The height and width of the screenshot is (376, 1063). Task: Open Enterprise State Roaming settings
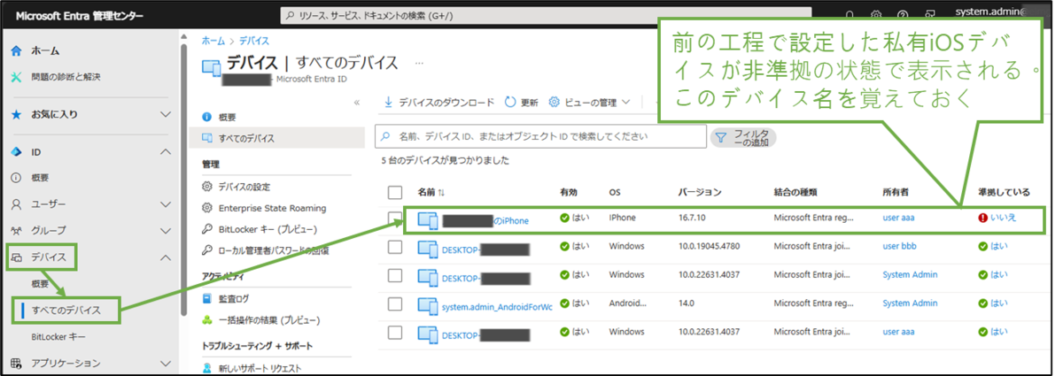pyautogui.click(x=273, y=208)
